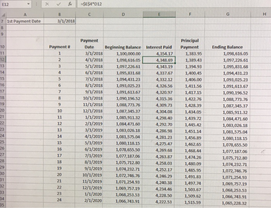Open the Insert Function fx icon
The image size is (271, 208).
click(x=70, y=4)
